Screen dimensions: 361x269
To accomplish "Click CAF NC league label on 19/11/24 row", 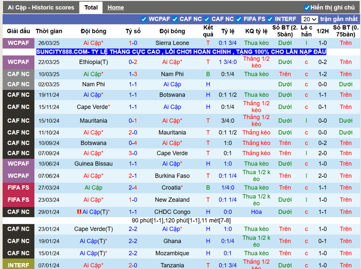I will [x=18, y=95].
